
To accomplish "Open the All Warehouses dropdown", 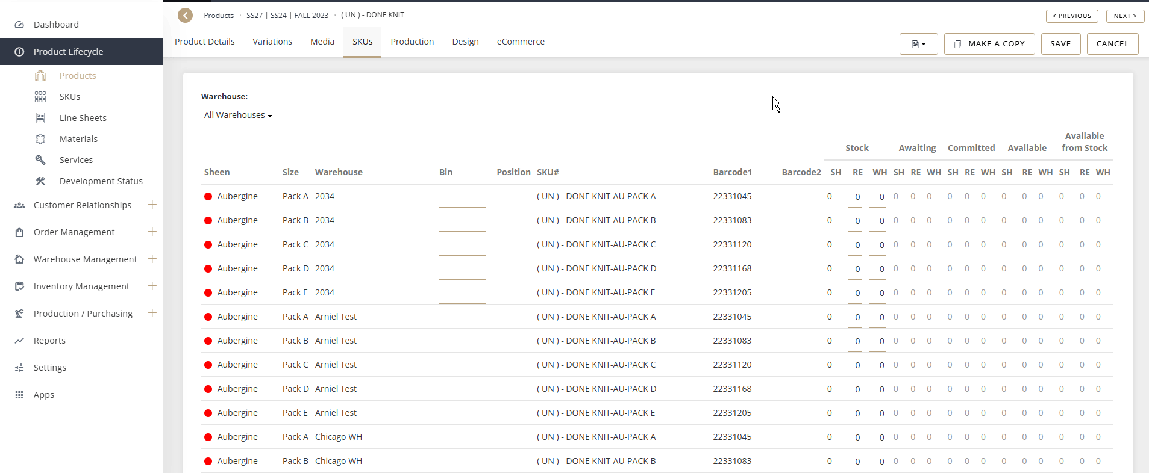I will coord(238,115).
